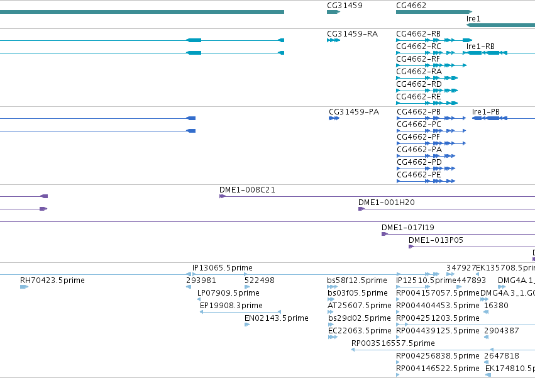Select BAC clone DME1-013P05
Screen dimensions: 535x378
pos(436,240)
